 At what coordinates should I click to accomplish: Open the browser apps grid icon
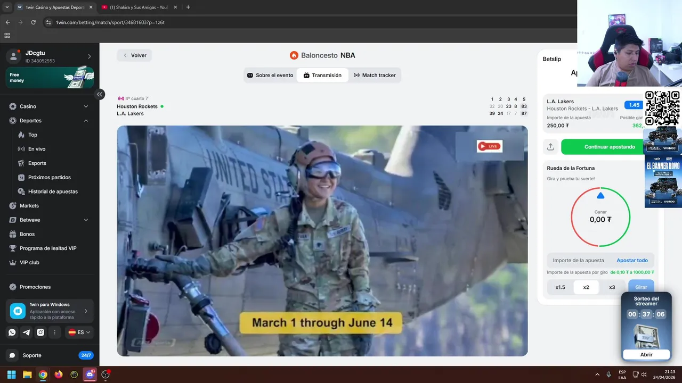pyautogui.click(x=7, y=36)
